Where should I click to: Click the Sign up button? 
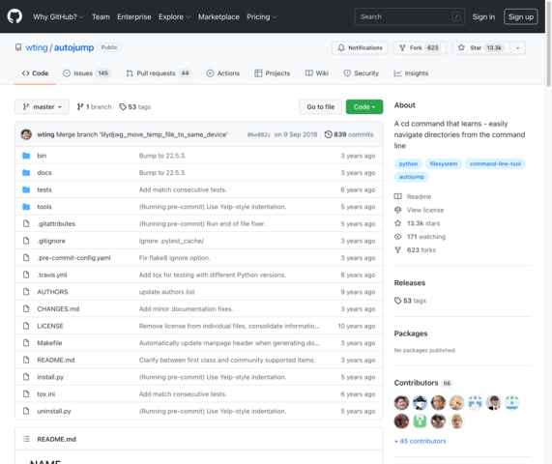[521, 16]
